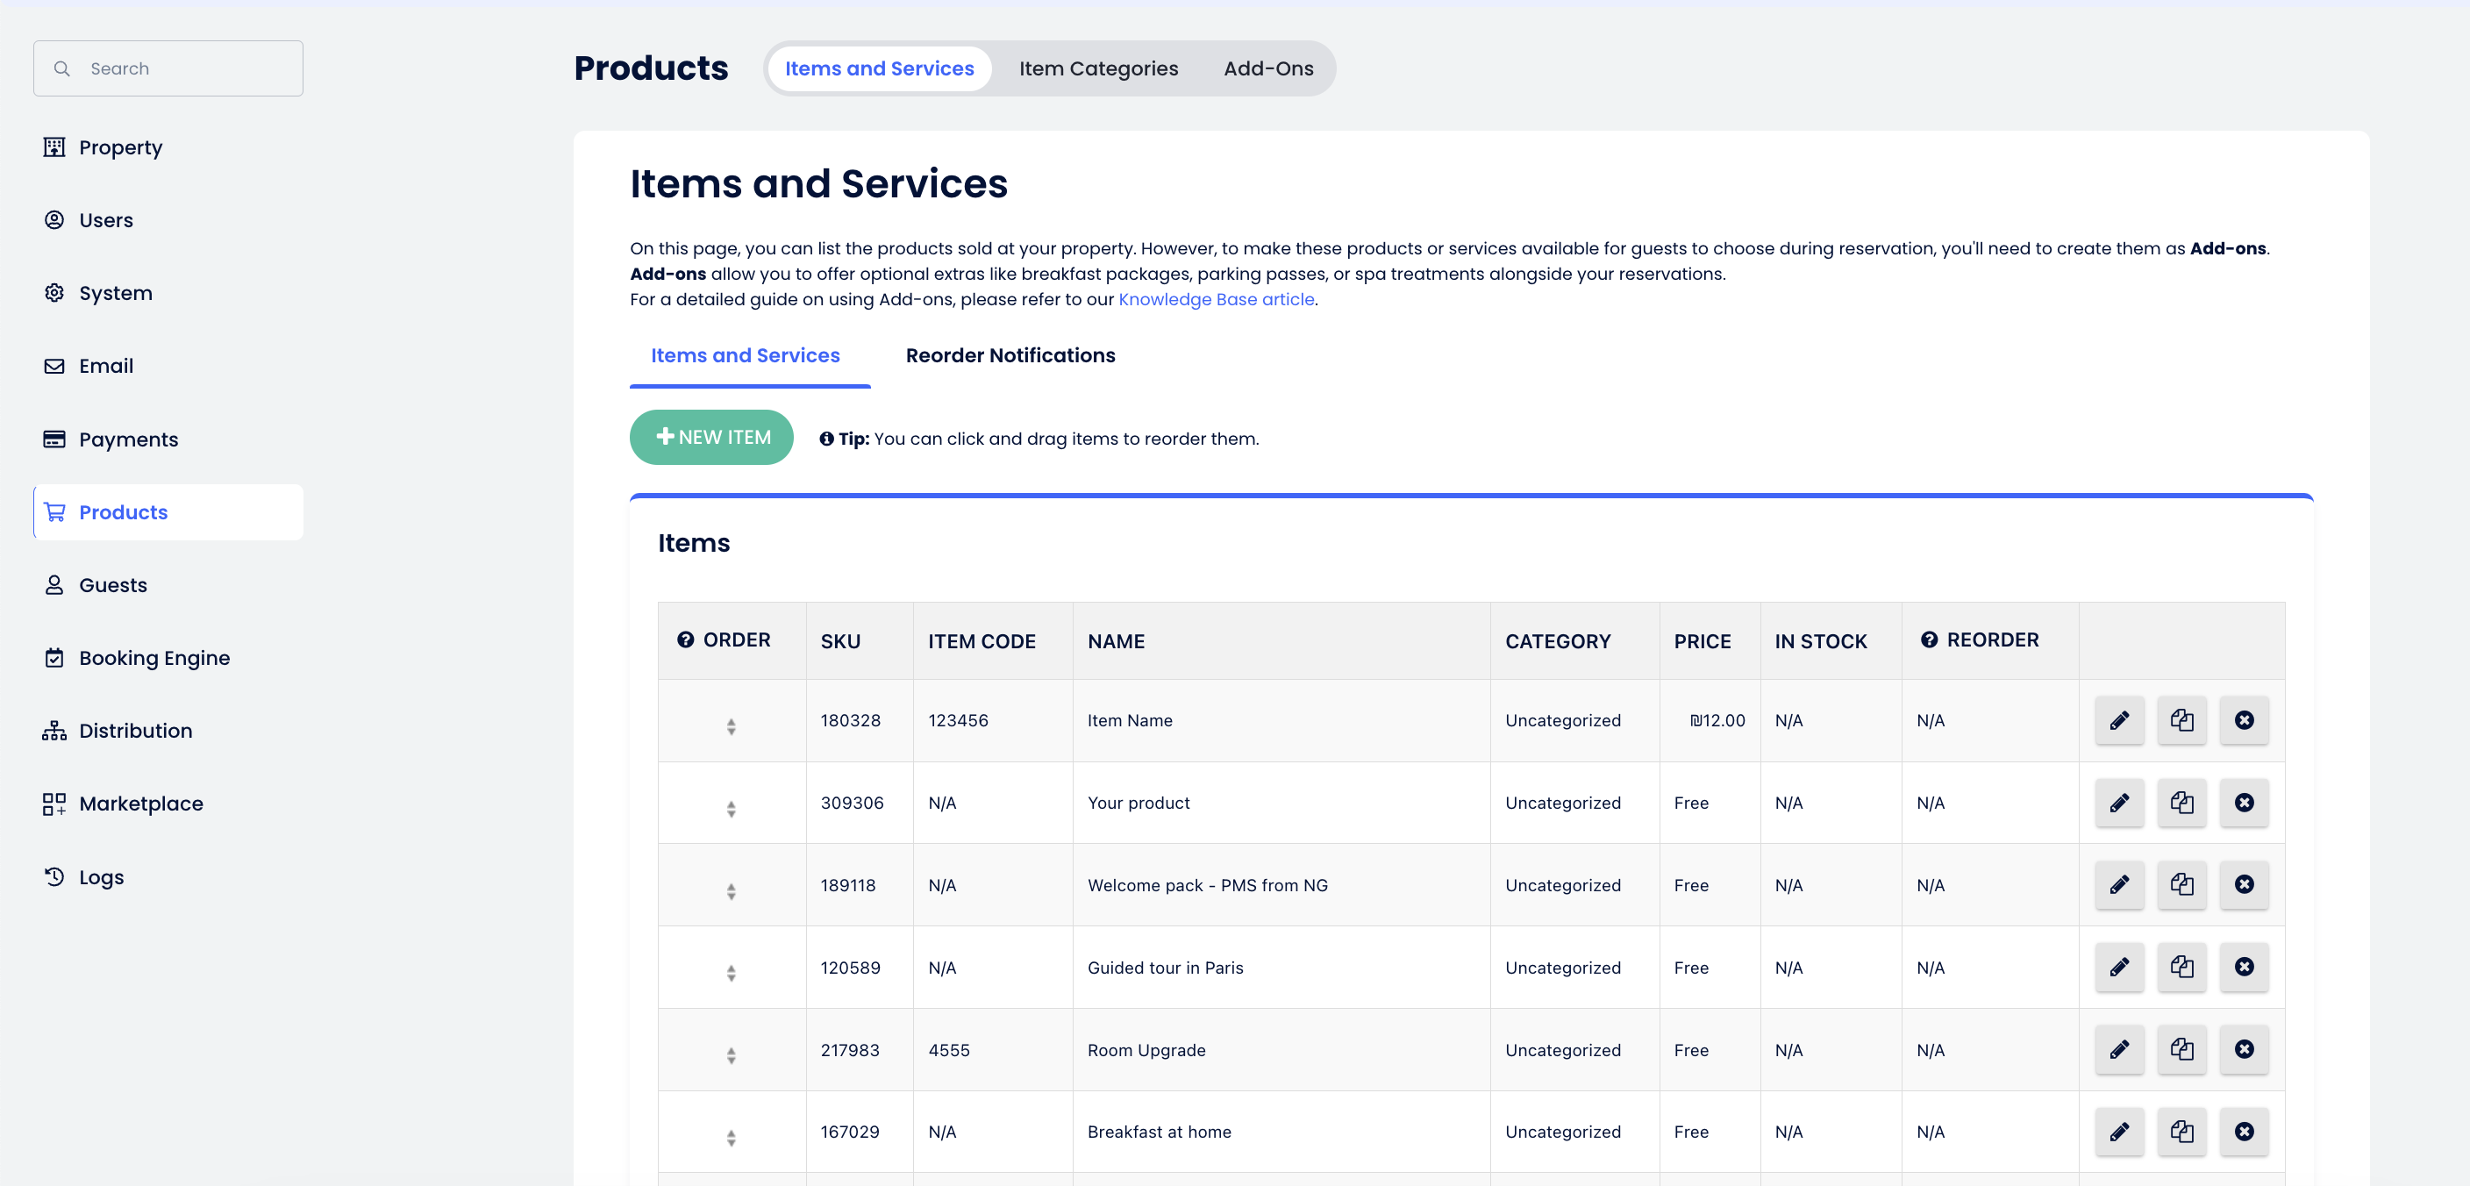
Task: Delete the Breakfast at home item
Action: tap(2244, 1132)
